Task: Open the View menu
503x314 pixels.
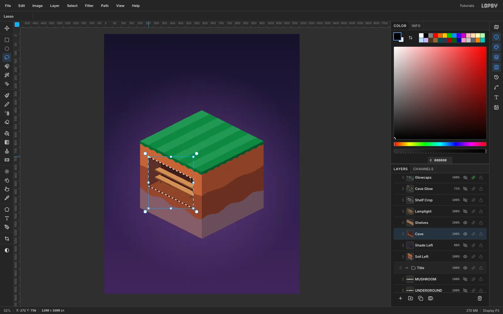Action: pos(120,6)
